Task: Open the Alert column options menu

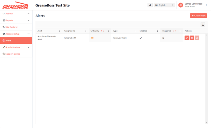Action: [59, 31]
